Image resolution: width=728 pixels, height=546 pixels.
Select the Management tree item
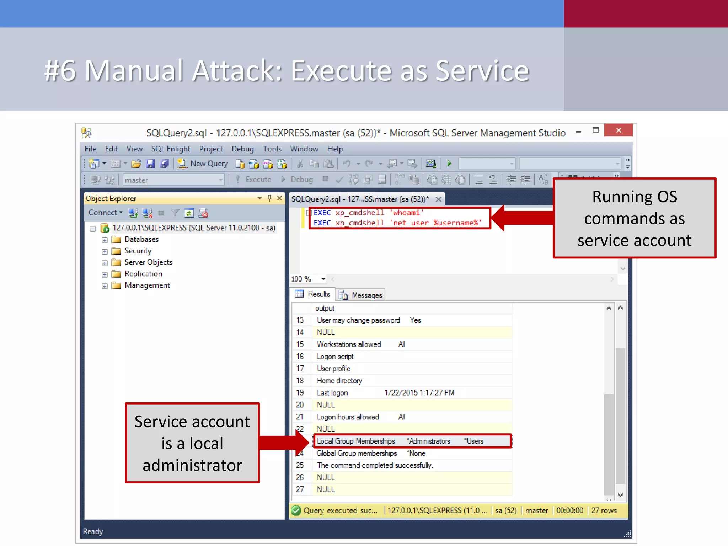coord(147,285)
